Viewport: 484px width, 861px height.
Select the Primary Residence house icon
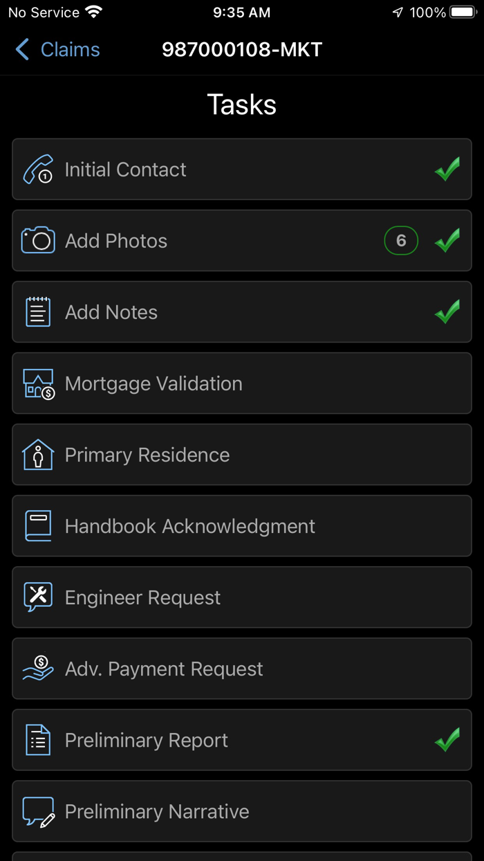39,455
